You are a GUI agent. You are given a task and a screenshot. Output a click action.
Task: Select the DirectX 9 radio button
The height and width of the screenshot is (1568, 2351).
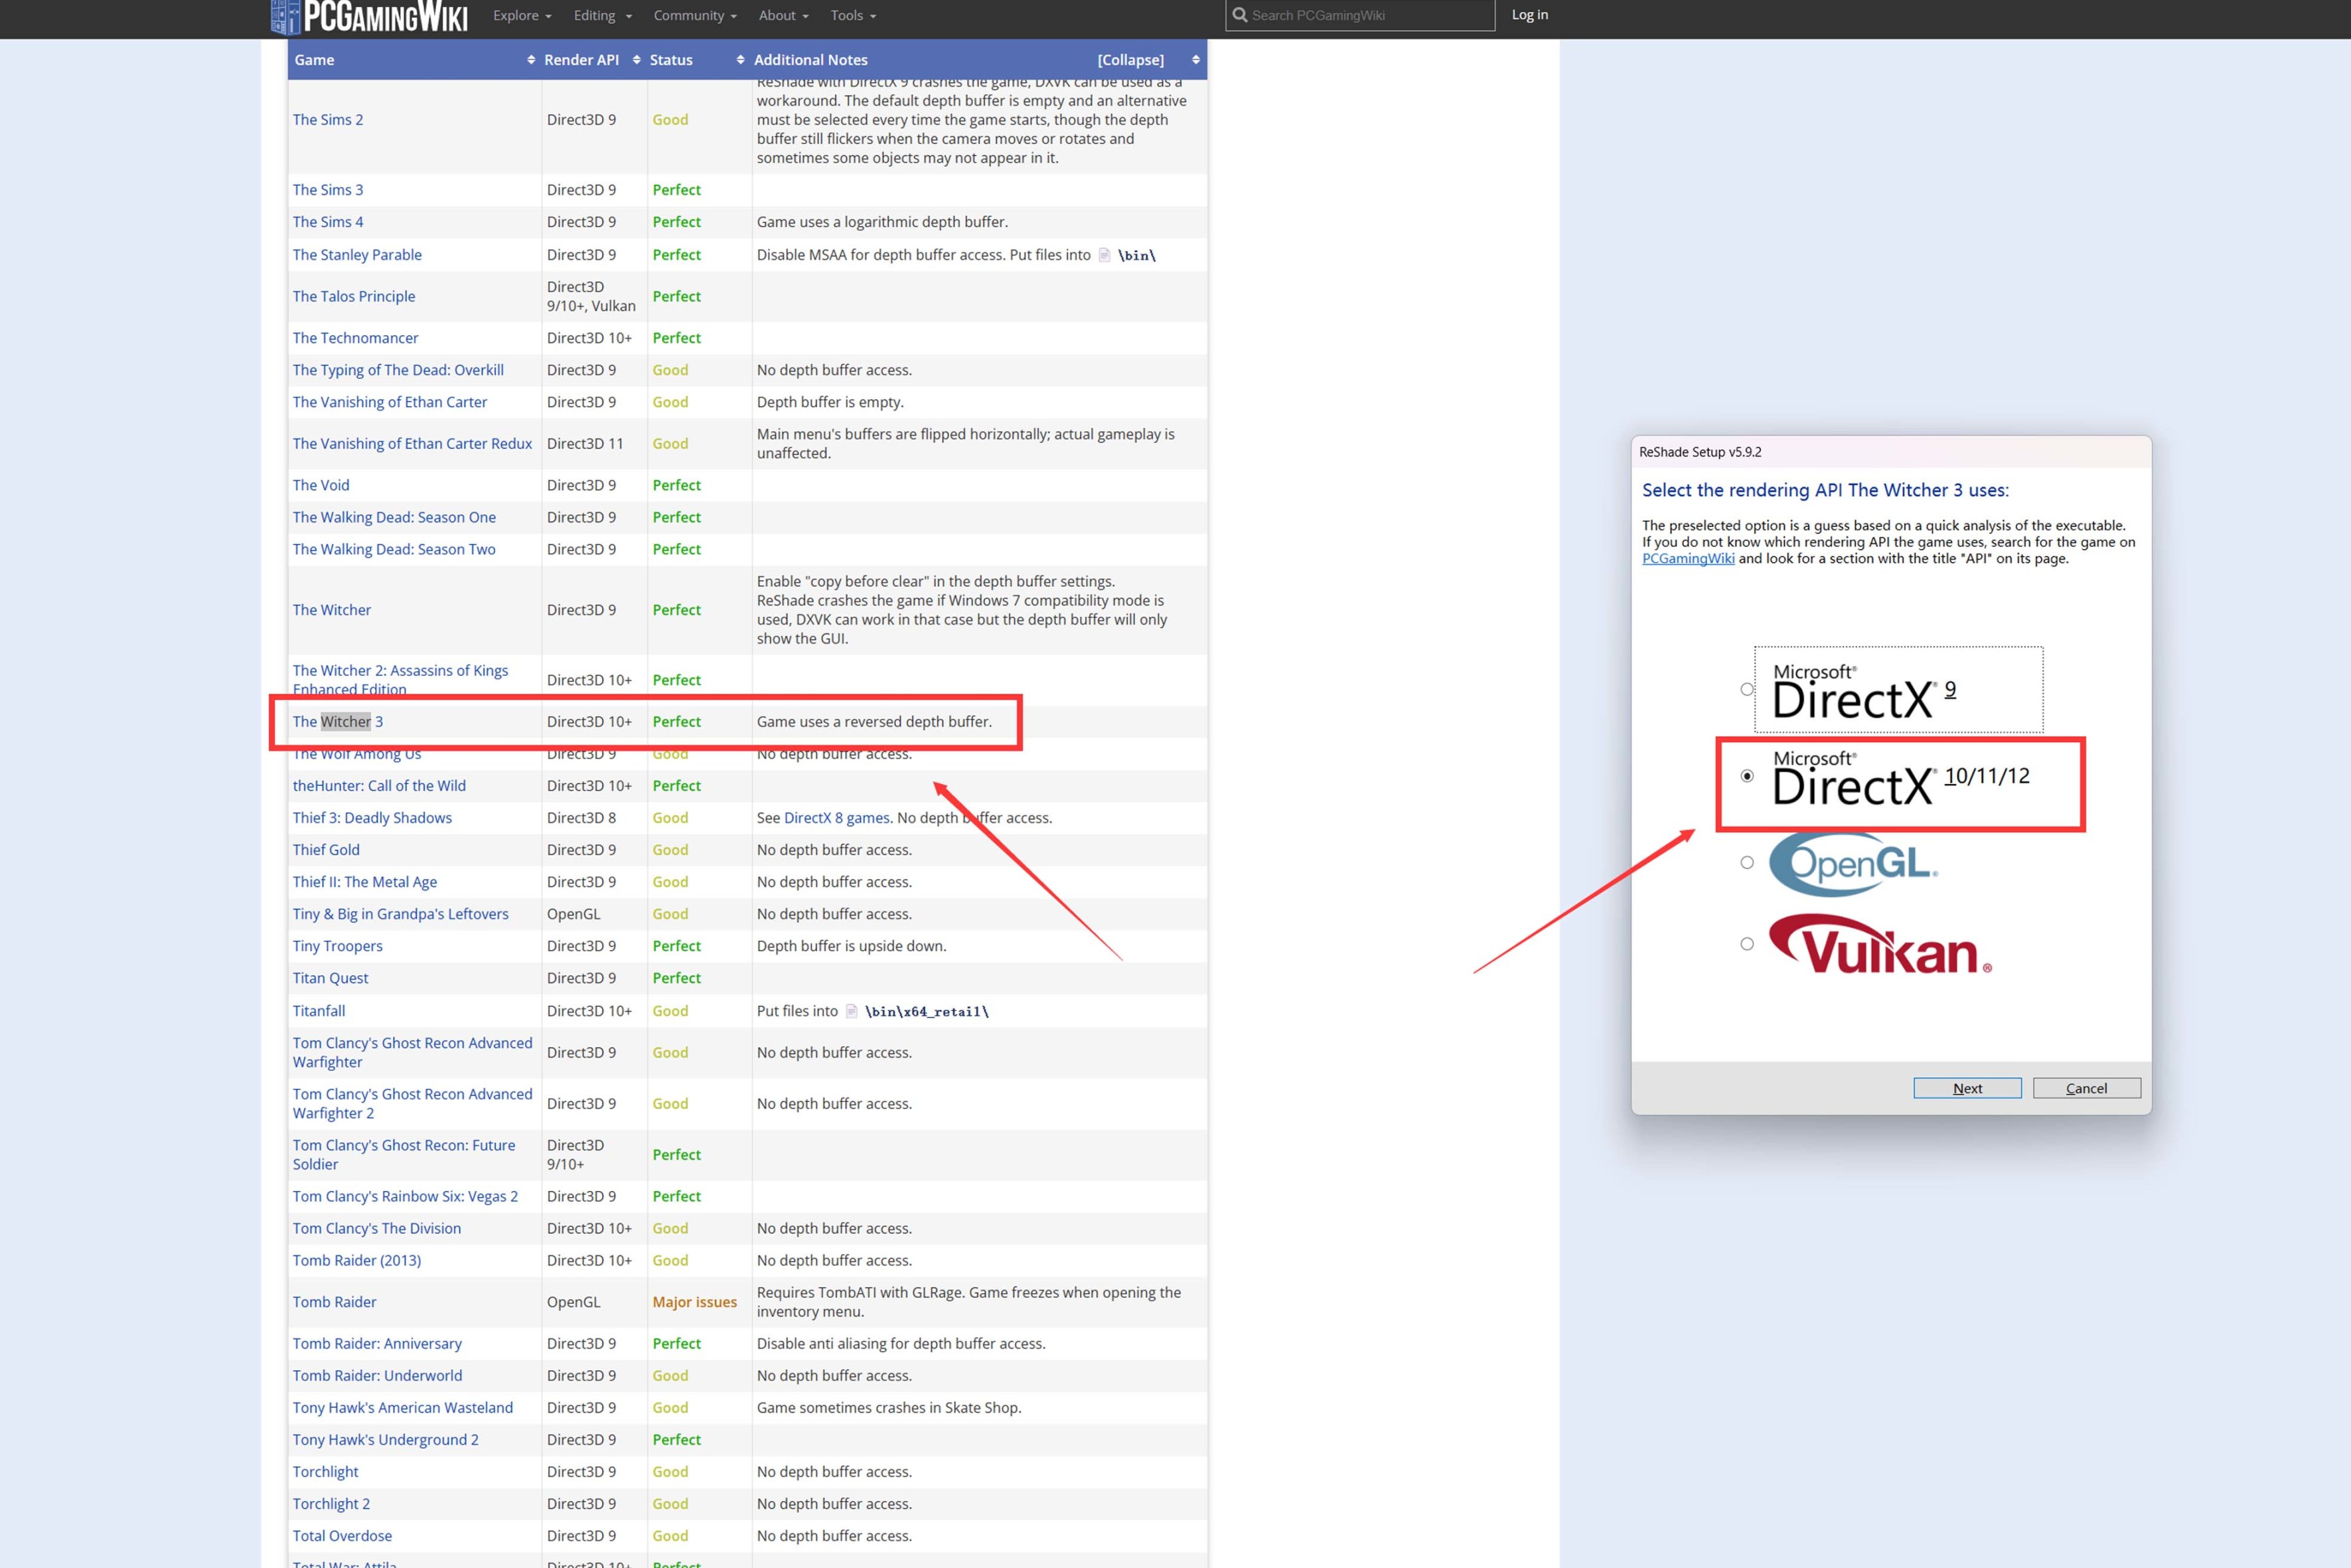[x=1746, y=689]
